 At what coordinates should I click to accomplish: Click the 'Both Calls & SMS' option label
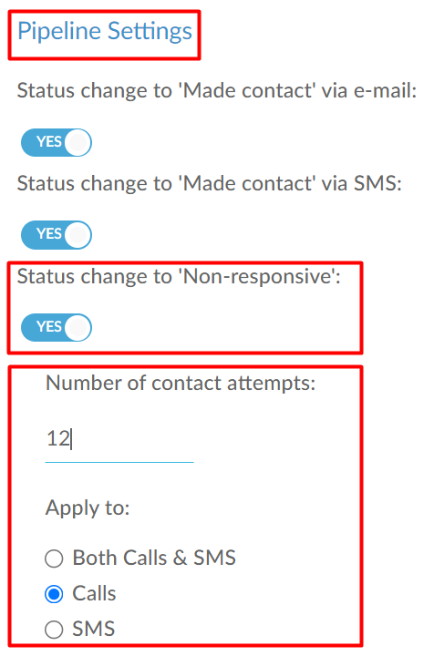coord(154,558)
